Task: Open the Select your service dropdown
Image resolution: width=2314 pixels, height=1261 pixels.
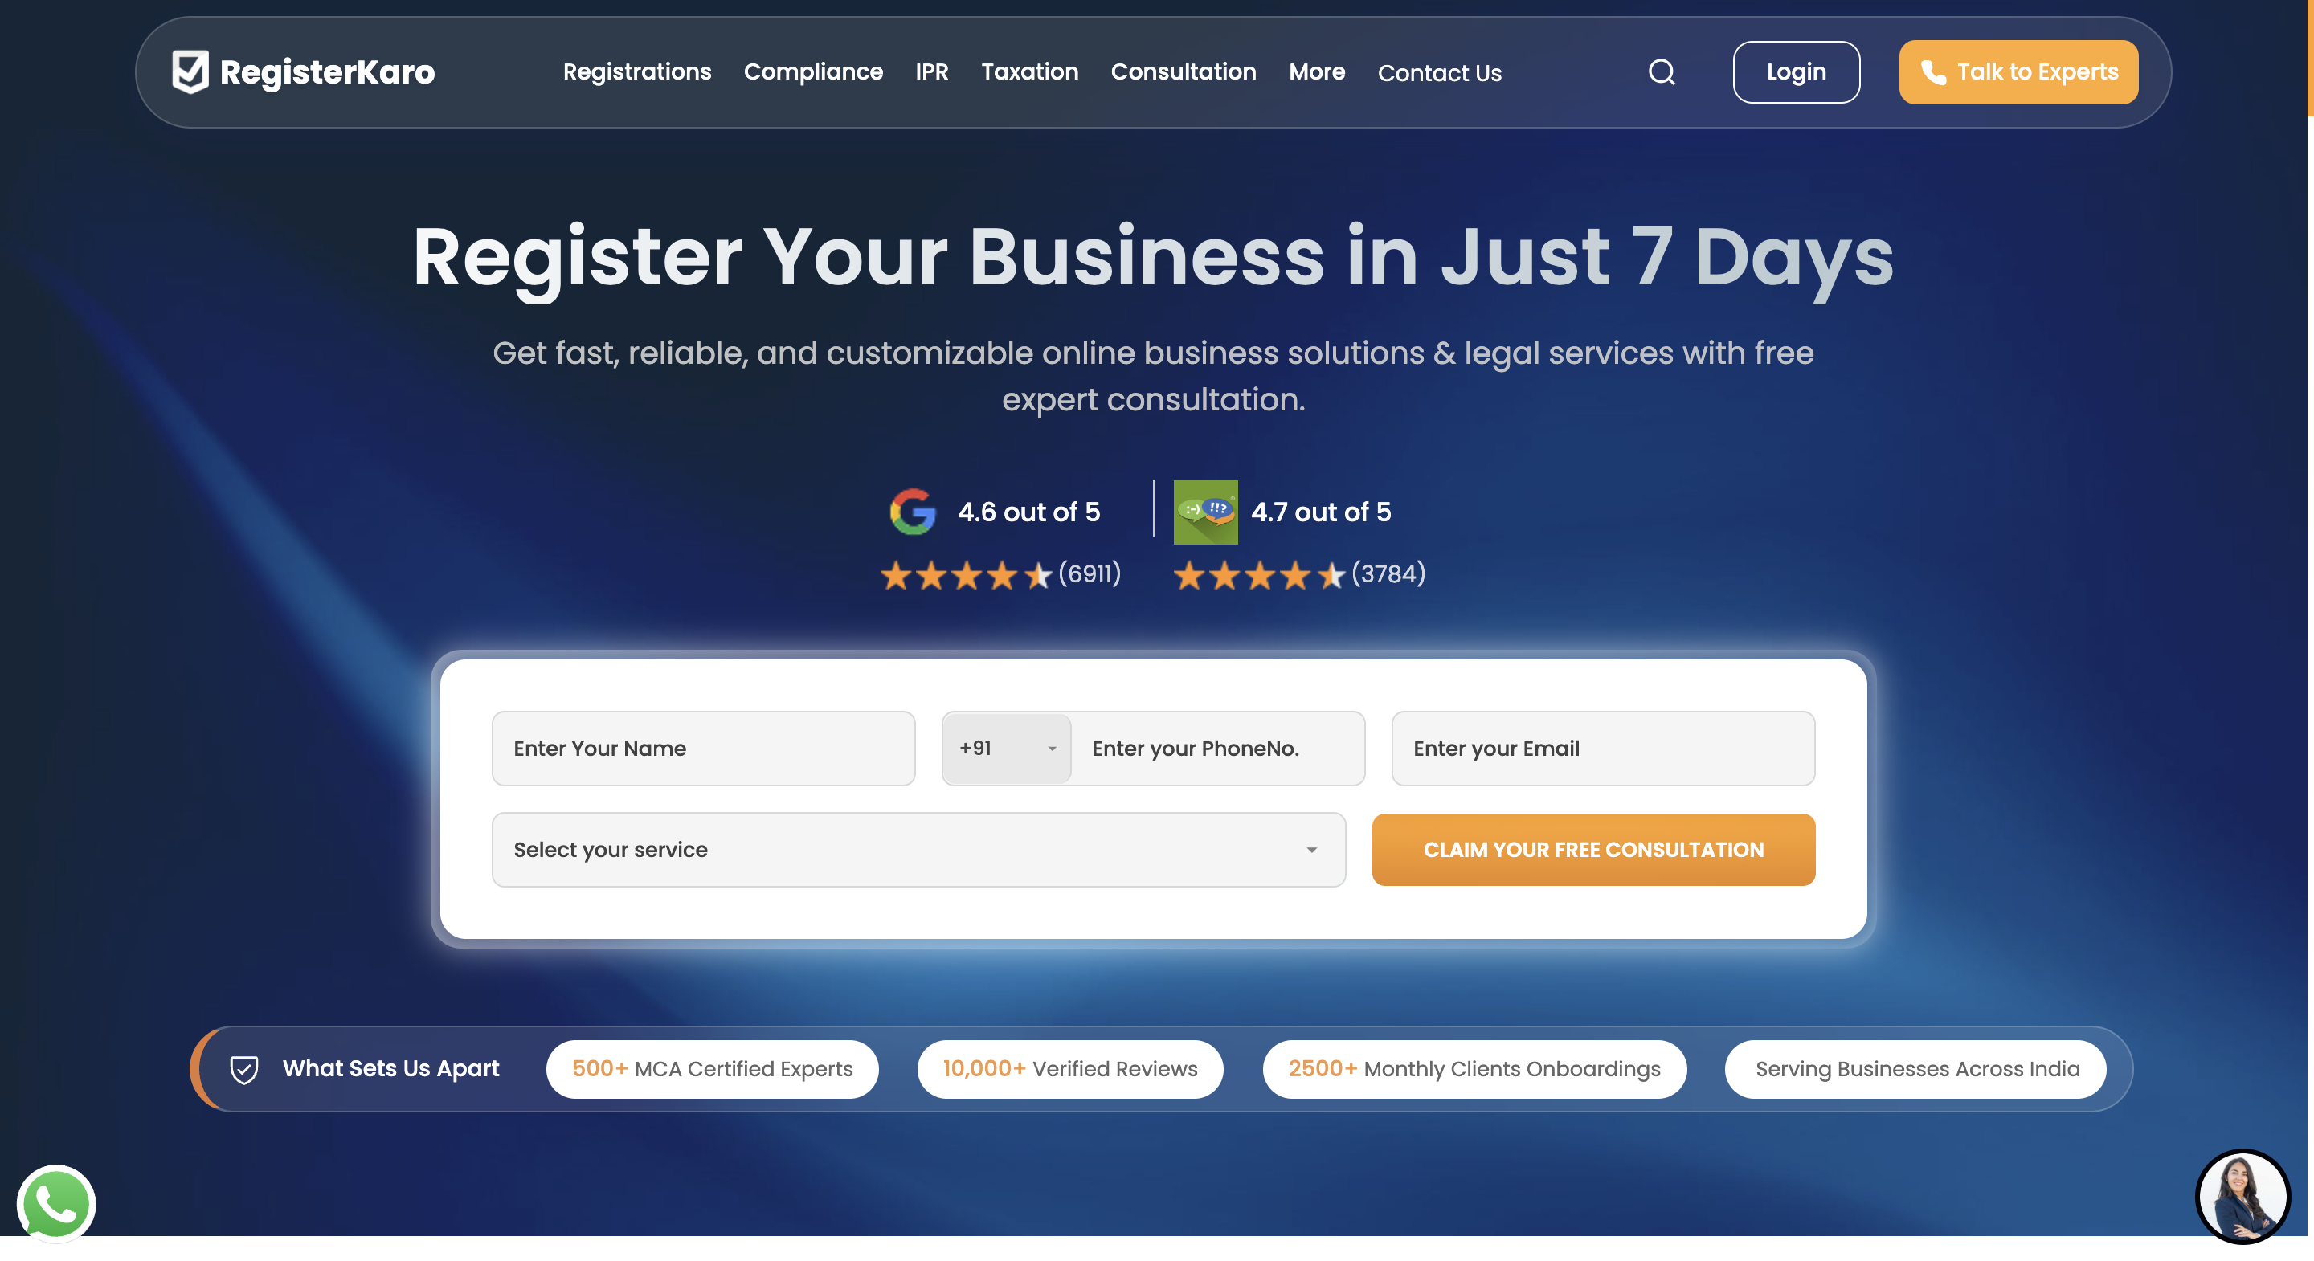Action: pyautogui.click(x=917, y=849)
